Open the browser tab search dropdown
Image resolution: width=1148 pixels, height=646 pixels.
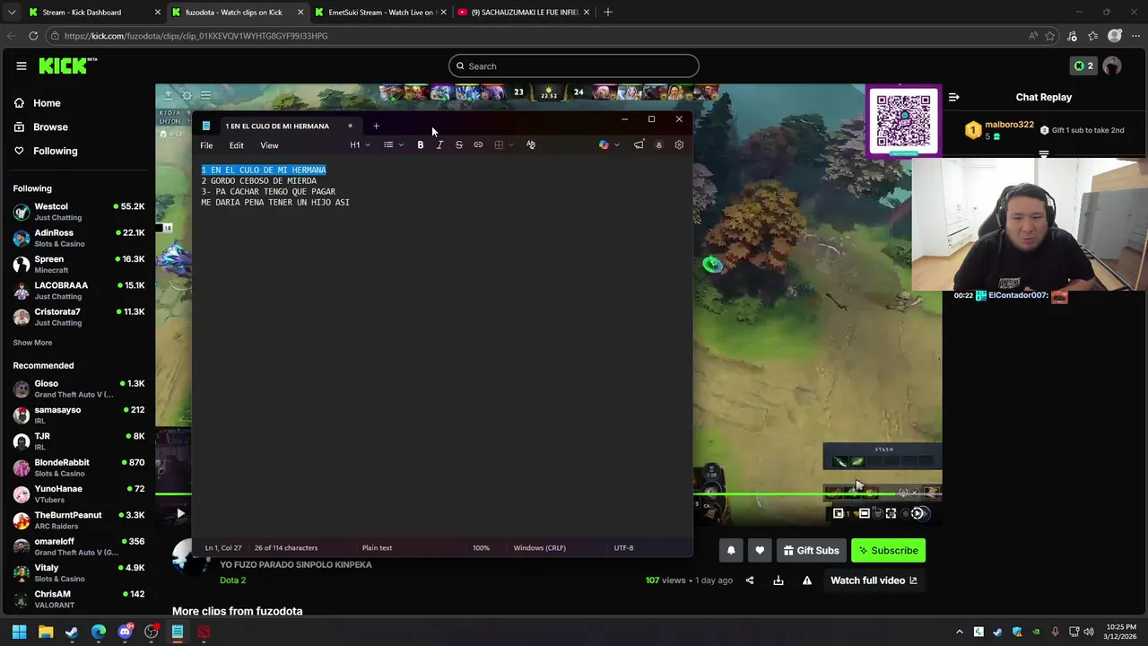pos(11,13)
